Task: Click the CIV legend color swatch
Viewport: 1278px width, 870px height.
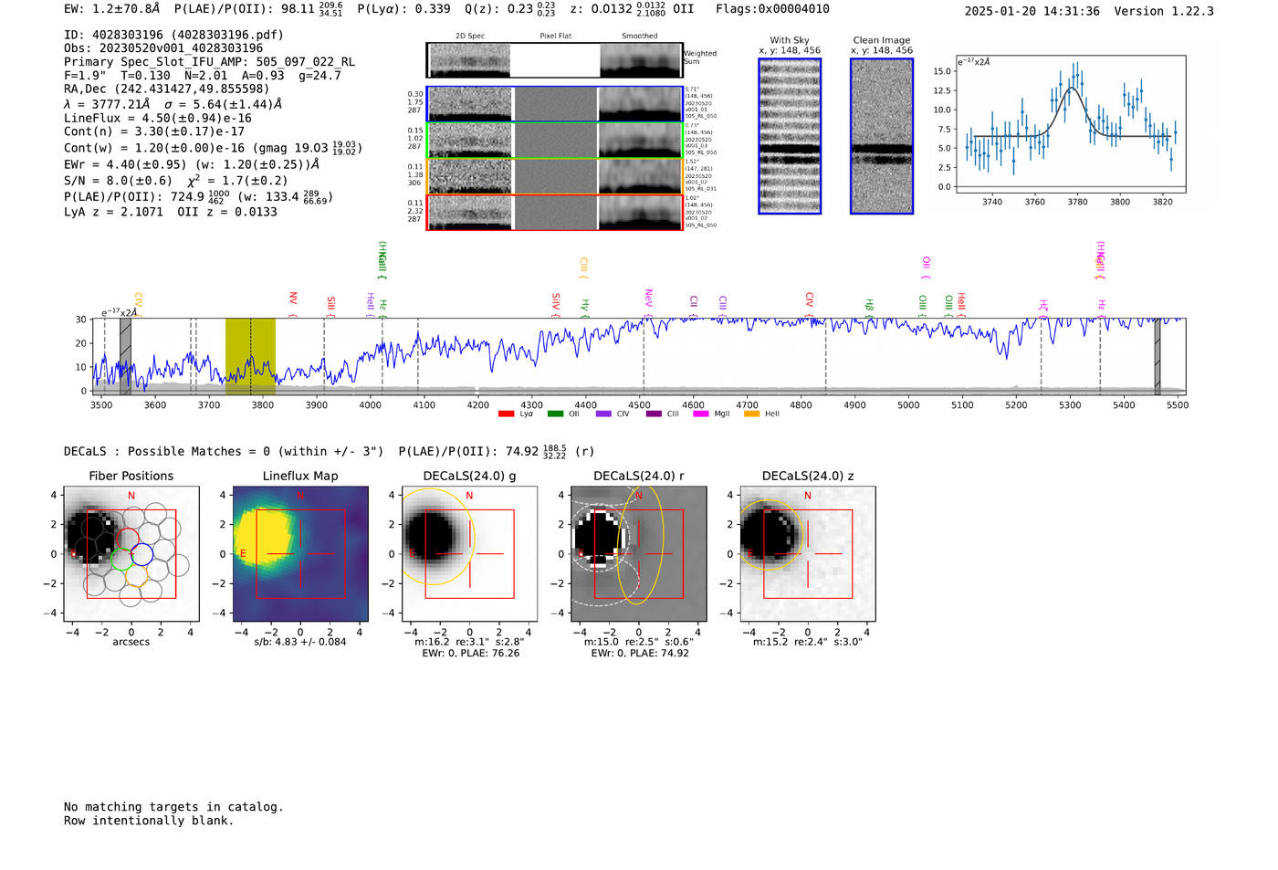Action: 603,414
